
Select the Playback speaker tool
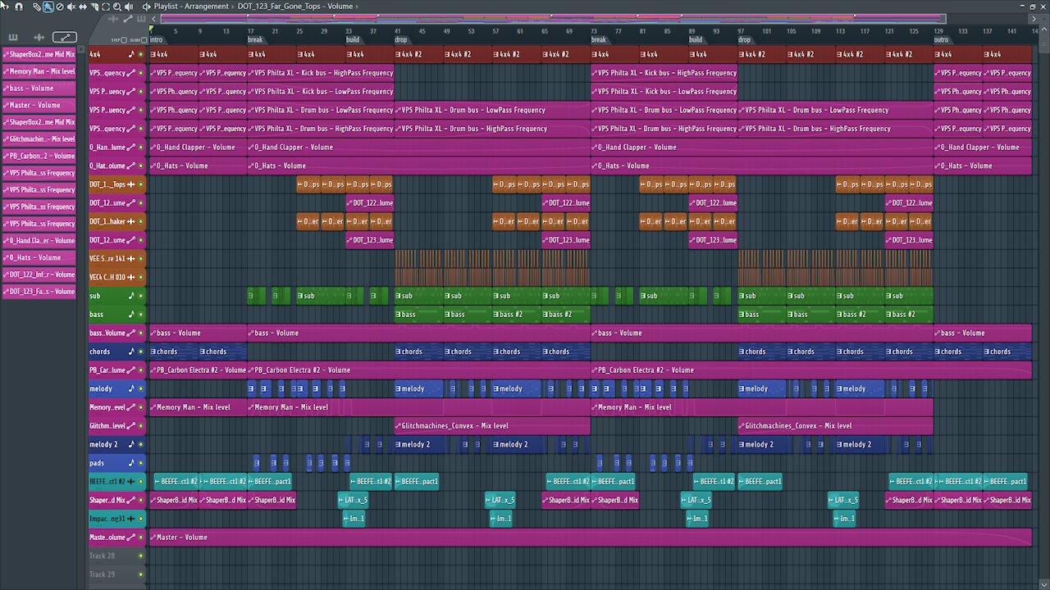[129, 7]
